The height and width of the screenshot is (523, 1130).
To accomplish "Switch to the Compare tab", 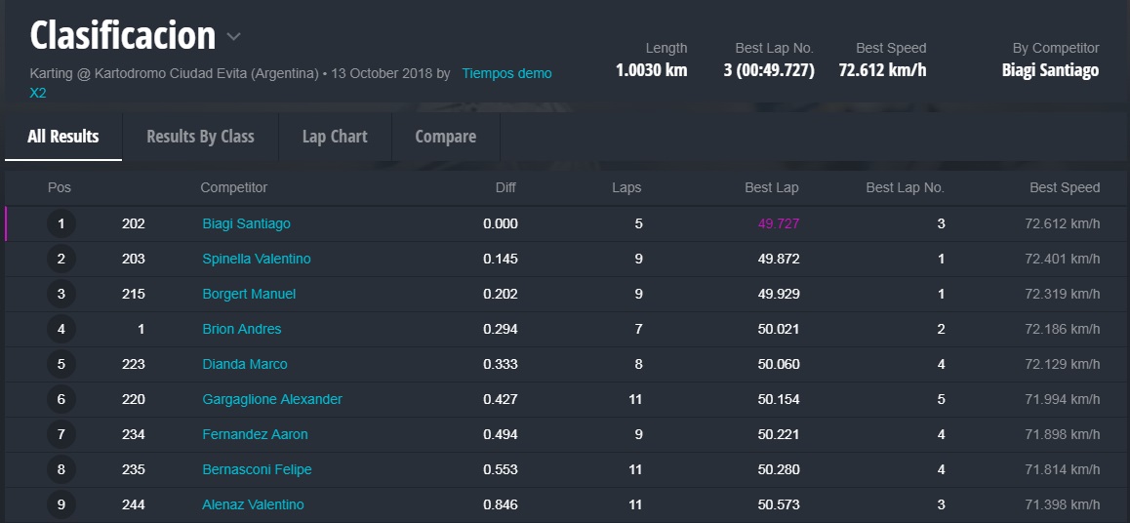I will tap(445, 137).
